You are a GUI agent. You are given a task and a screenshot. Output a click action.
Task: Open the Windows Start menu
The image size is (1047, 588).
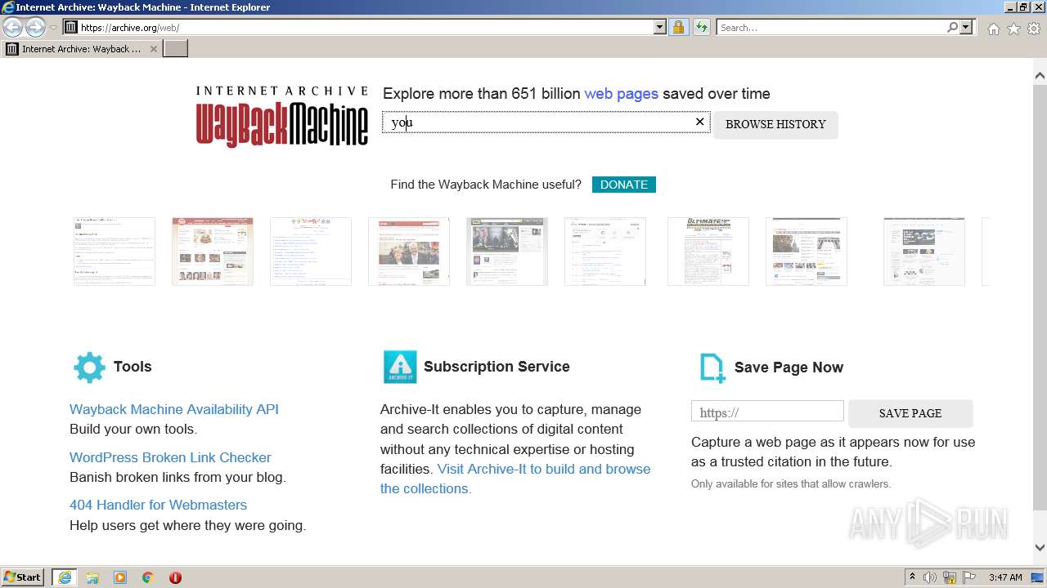[23, 577]
